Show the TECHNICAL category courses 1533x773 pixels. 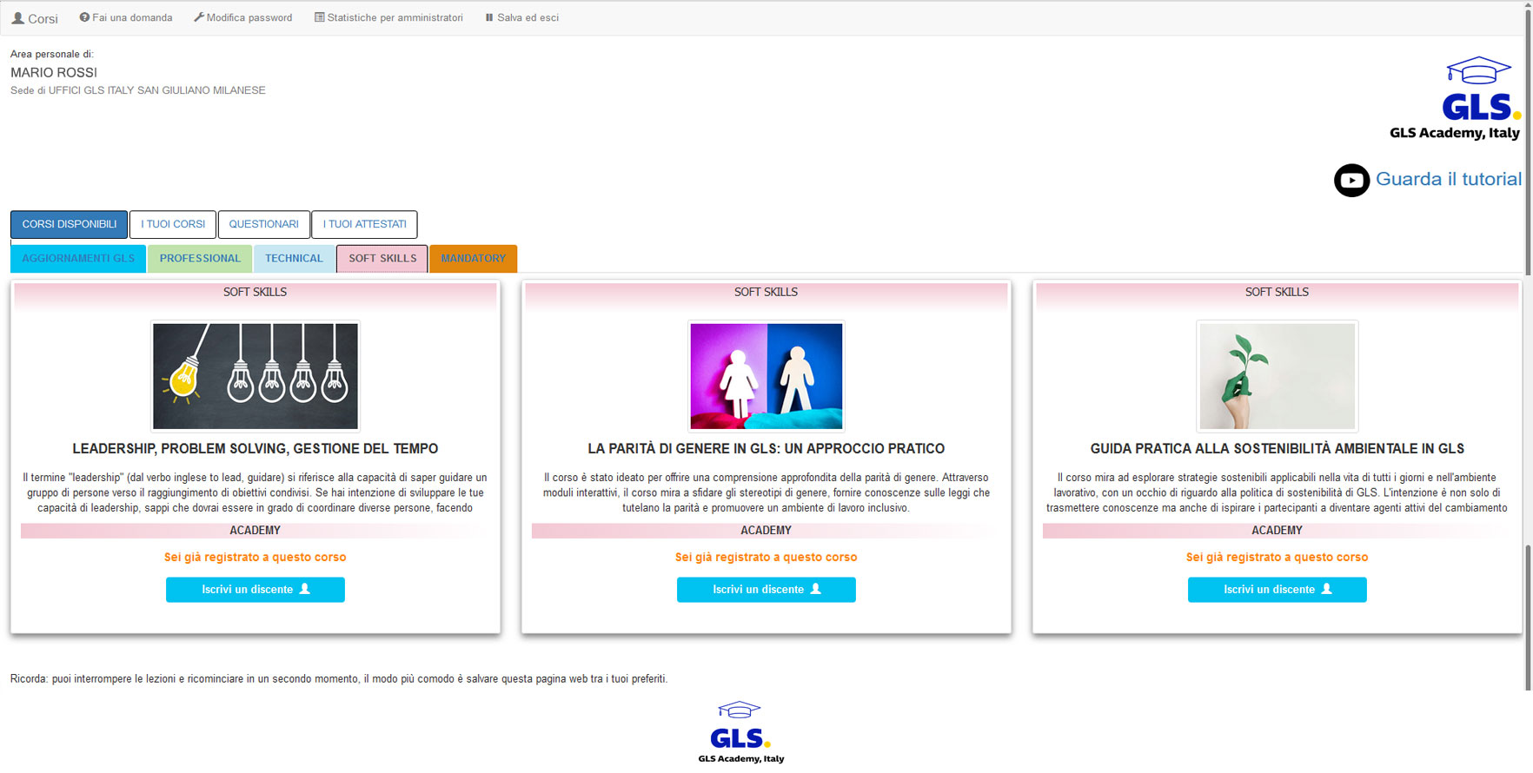294,259
